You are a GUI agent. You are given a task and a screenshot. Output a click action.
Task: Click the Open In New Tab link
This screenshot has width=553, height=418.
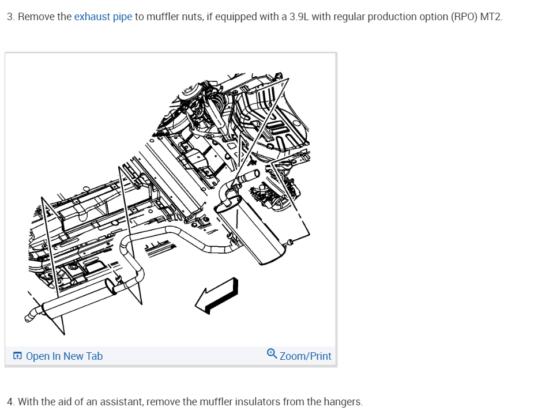(x=64, y=356)
